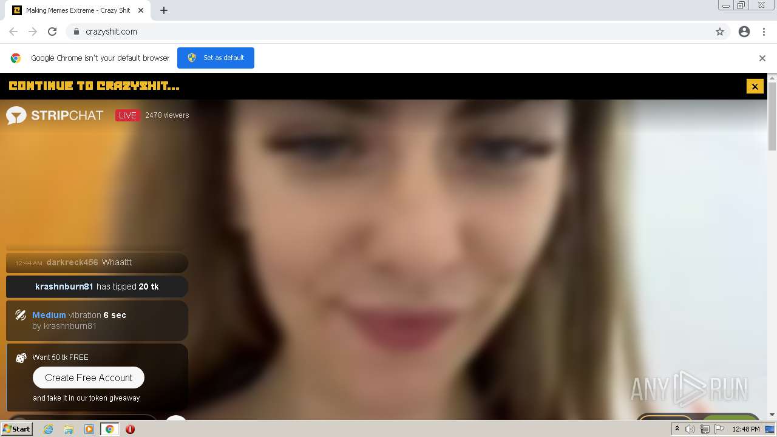This screenshot has height=437, width=777.
Task: Open the Chrome three-dot menu
Action: (x=764, y=32)
